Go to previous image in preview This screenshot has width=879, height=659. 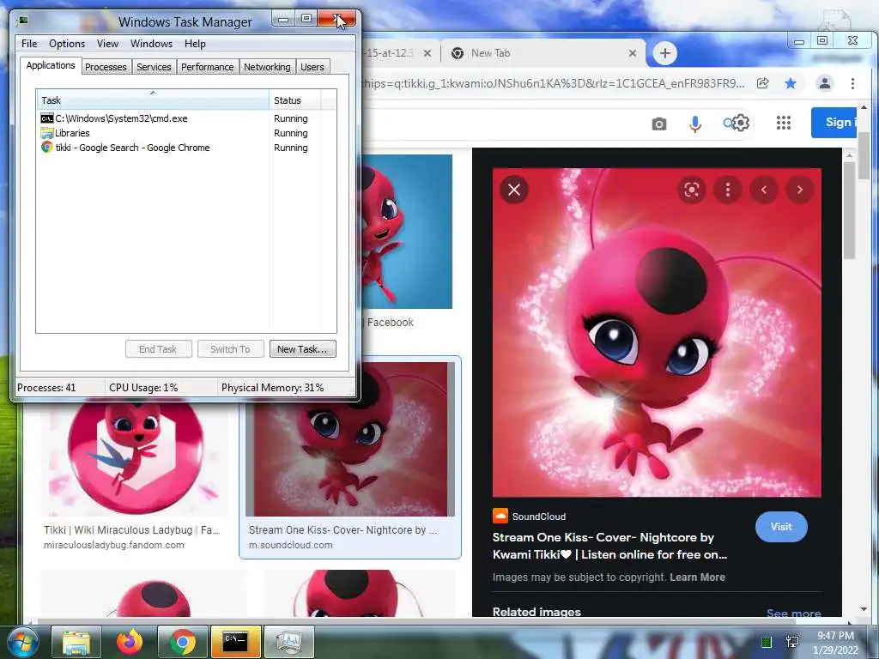pyautogui.click(x=763, y=190)
